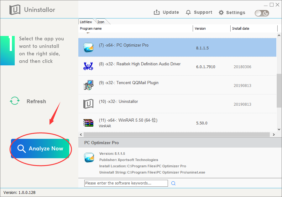This screenshot has width=282, height=197.
Task: Click the horizontal scrollbar thumb
Action: tap(177, 134)
